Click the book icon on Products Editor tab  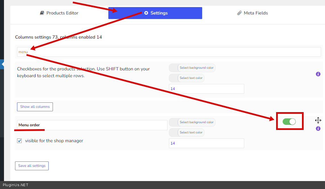pyautogui.click(x=42, y=13)
